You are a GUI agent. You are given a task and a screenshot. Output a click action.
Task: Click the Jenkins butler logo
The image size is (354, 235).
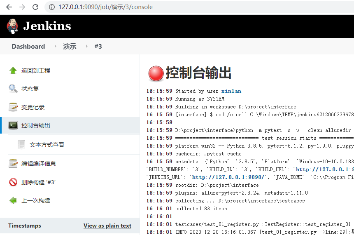12,26
